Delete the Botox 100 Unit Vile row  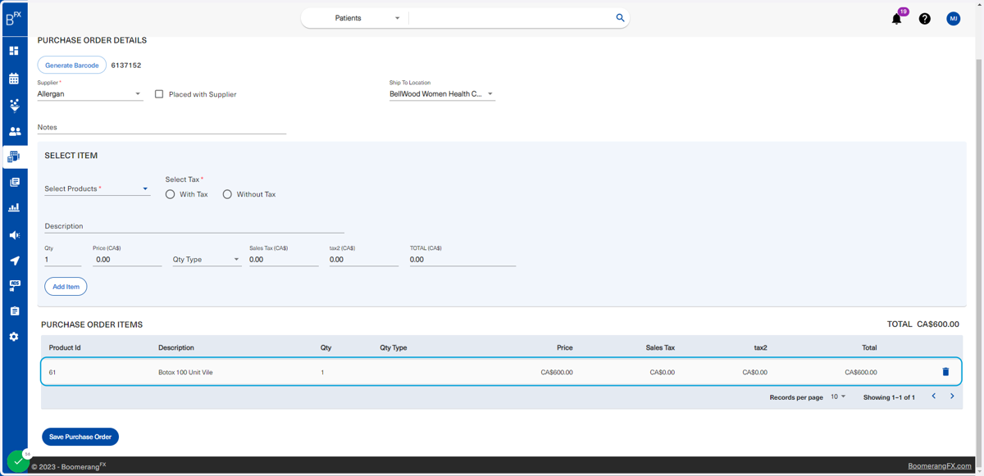945,372
